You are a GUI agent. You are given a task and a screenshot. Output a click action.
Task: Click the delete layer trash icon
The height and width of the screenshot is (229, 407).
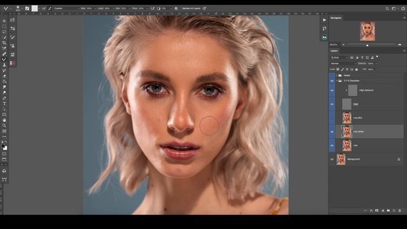[x=400, y=211]
